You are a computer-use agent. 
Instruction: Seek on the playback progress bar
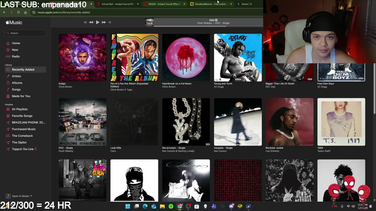pos(208,26)
